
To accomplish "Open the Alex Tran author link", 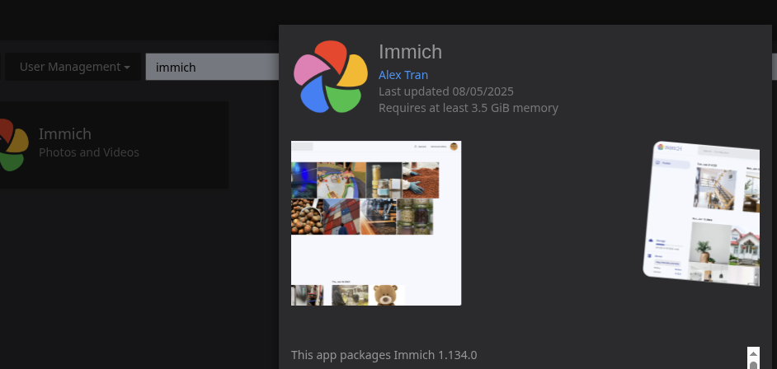I will click(403, 75).
